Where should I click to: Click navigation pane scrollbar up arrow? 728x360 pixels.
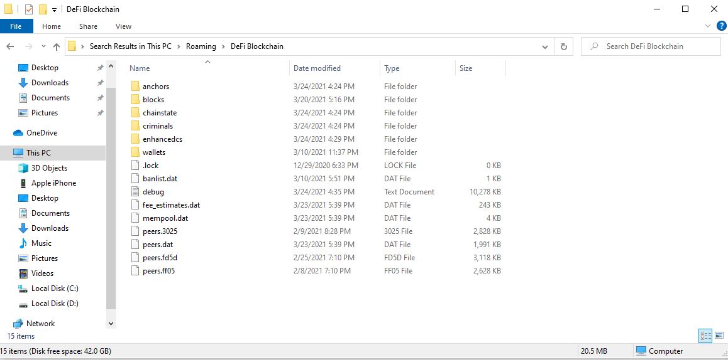pos(111,66)
